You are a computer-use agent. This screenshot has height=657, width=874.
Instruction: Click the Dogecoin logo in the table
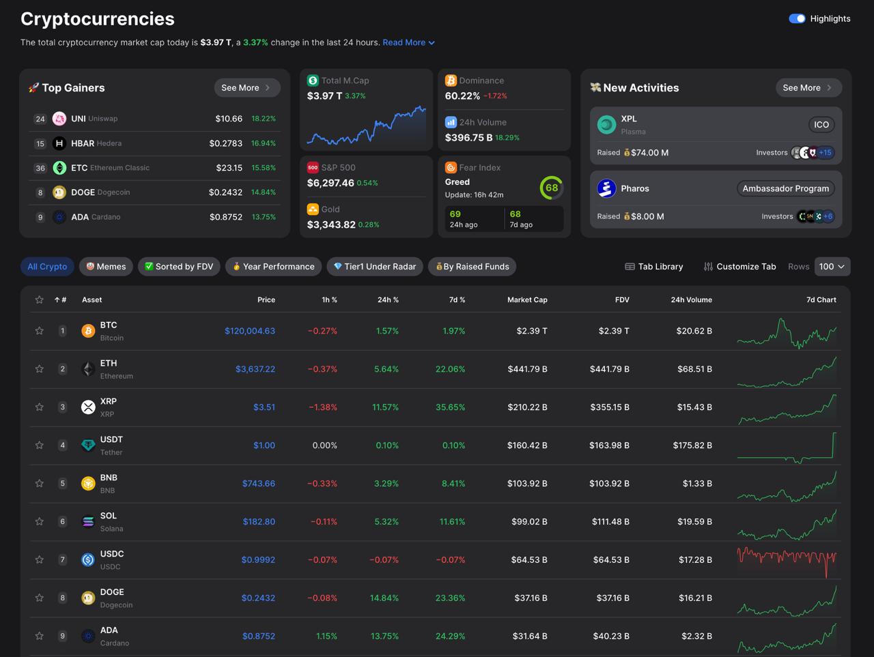coord(88,598)
